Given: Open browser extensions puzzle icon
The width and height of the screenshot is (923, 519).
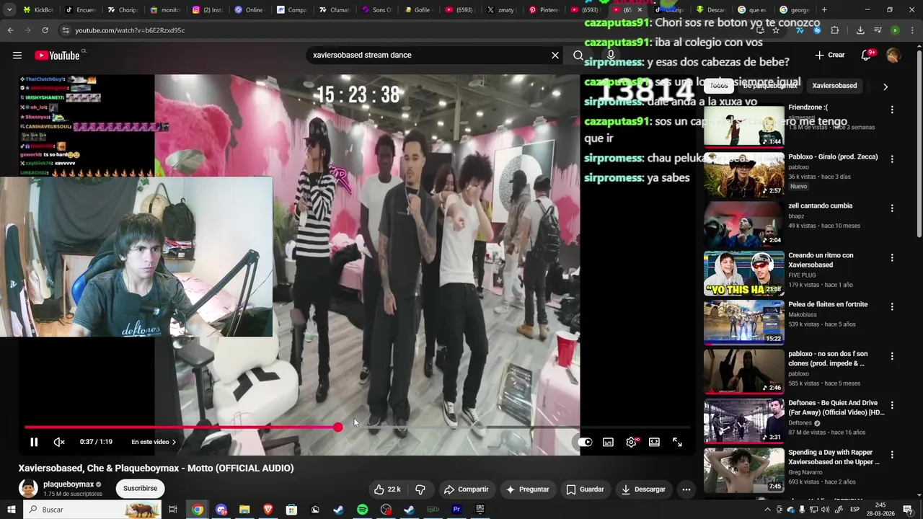Looking at the screenshot, I should tap(834, 30).
